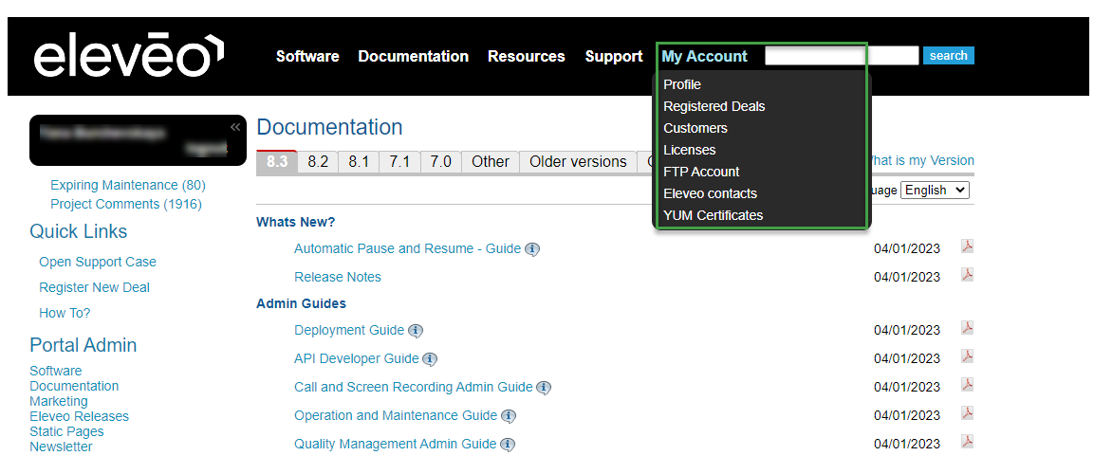Switch to the 8.2 version tab

tap(318, 161)
